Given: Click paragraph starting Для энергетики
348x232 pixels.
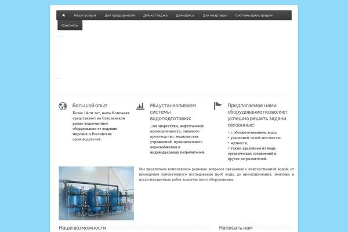Looking at the screenshot, I should click(x=177, y=139).
